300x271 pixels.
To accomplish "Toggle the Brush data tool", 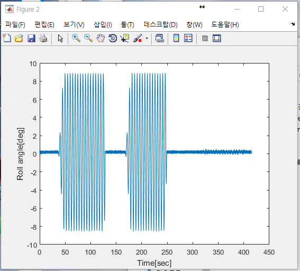I will 138,38.
